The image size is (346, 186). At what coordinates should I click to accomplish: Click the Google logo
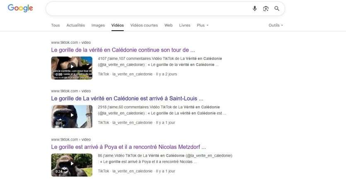click(20, 8)
